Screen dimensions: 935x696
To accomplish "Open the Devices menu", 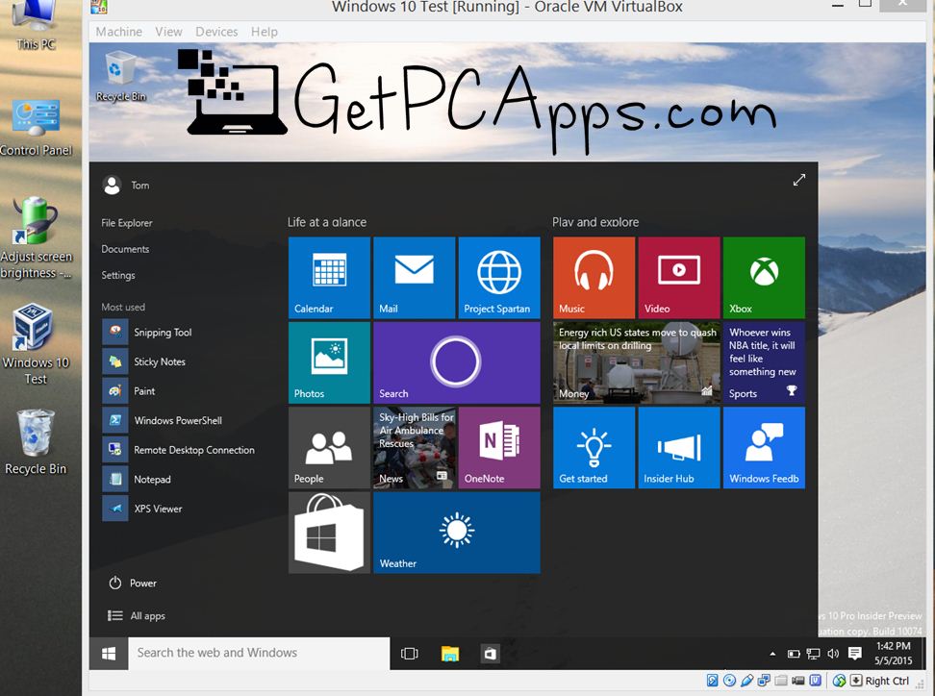I will (216, 31).
